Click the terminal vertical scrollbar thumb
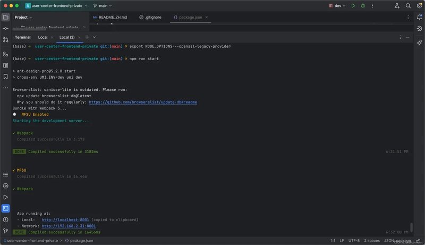 (x=411, y=227)
